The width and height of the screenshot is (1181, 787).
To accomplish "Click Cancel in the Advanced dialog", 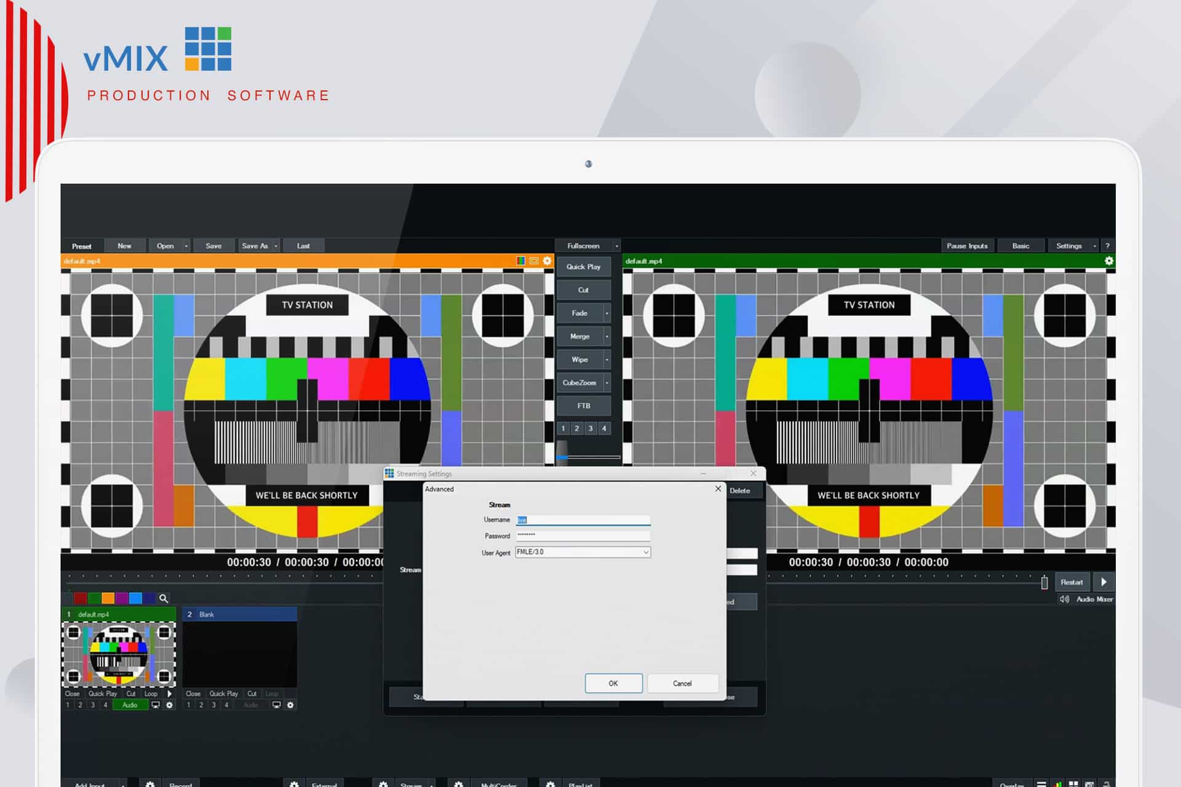I will click(682, 683).
